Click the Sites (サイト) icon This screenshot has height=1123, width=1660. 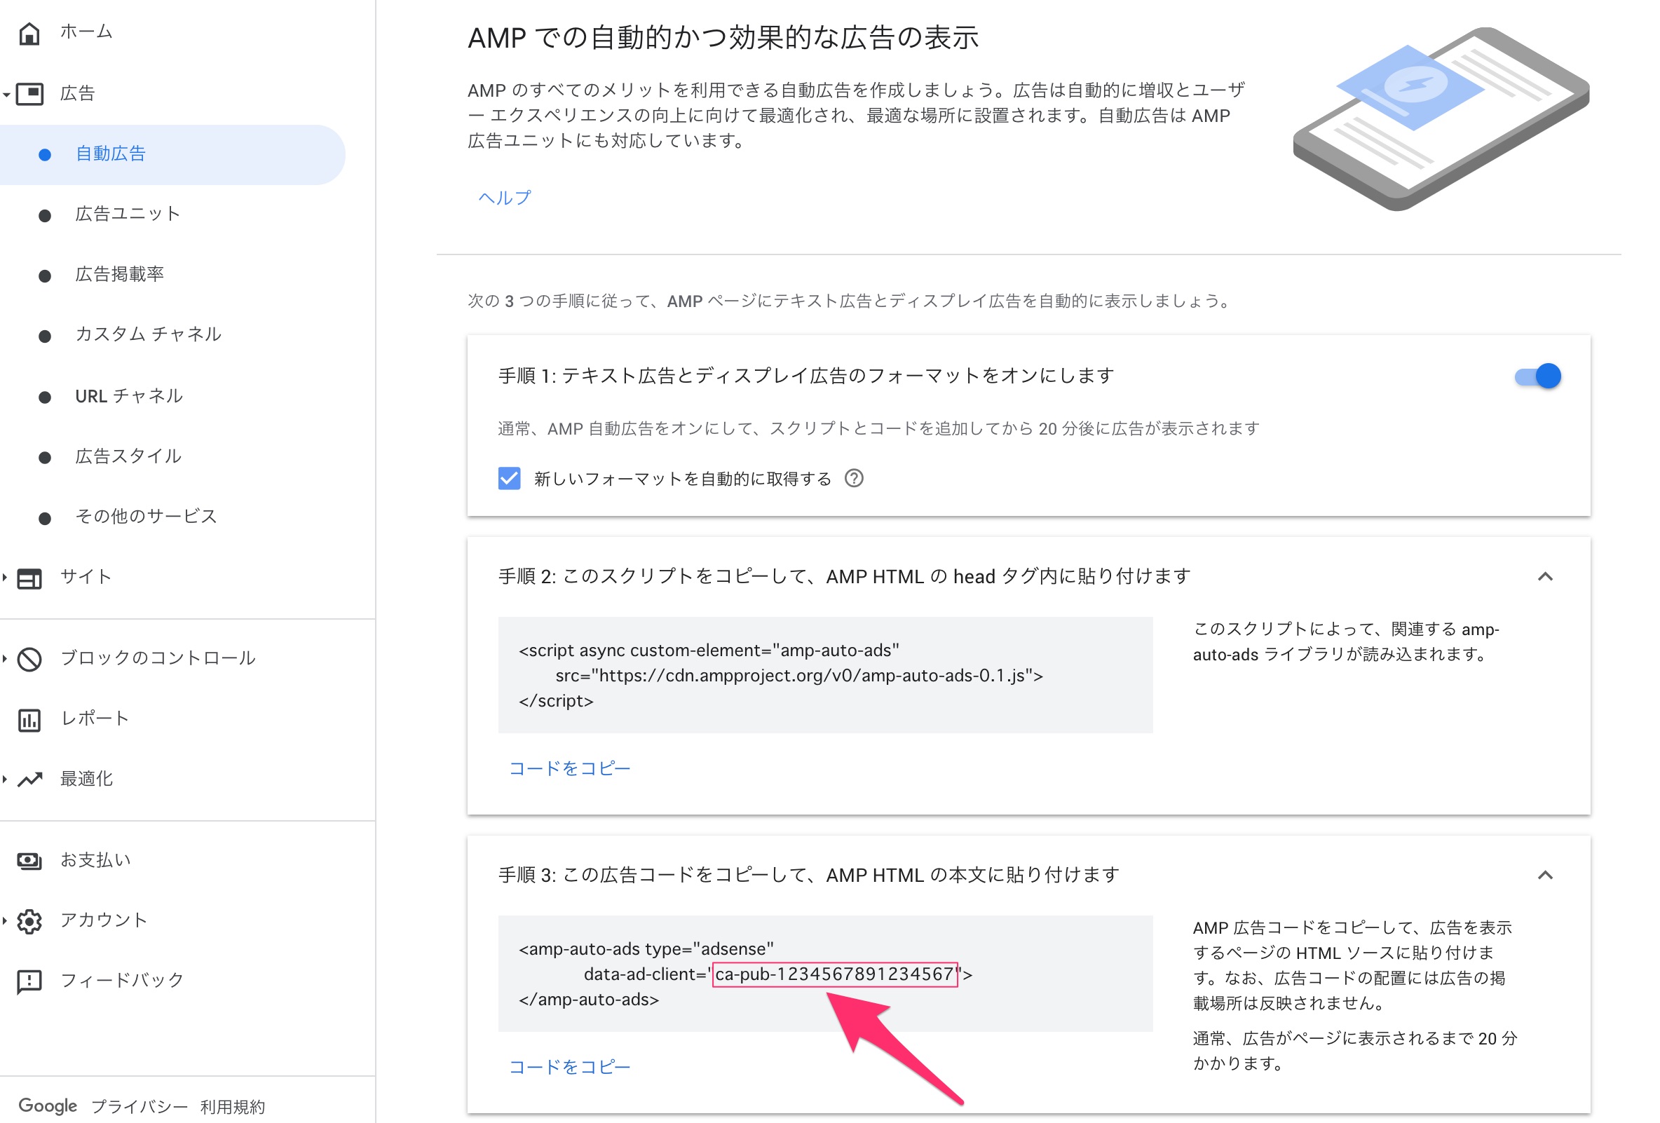(29, 578)
